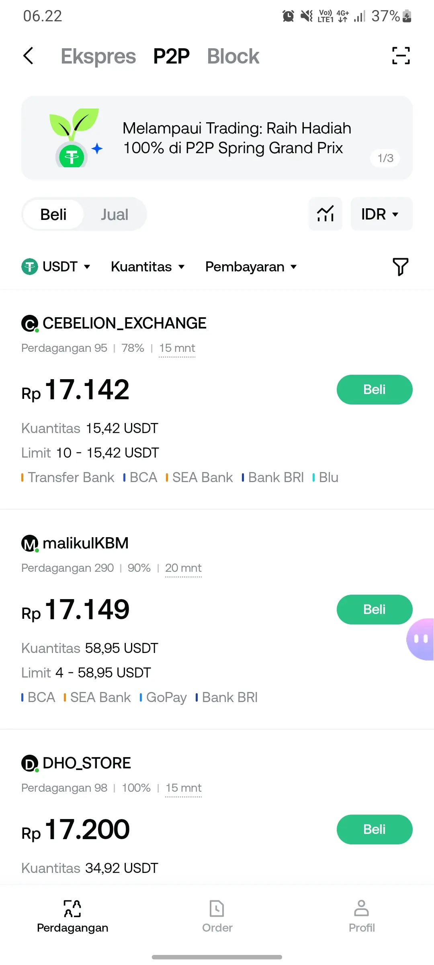434x965 pixels.
Task: Open CEBELION_EXCHANGE merchant avatar
Action: 30,324
